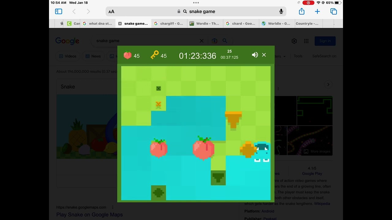Image resolution: width=392 pixels, height=220 pixels.
Task: Click the dark green X marker
Action: pyautogui.click(x=158, y=89)
